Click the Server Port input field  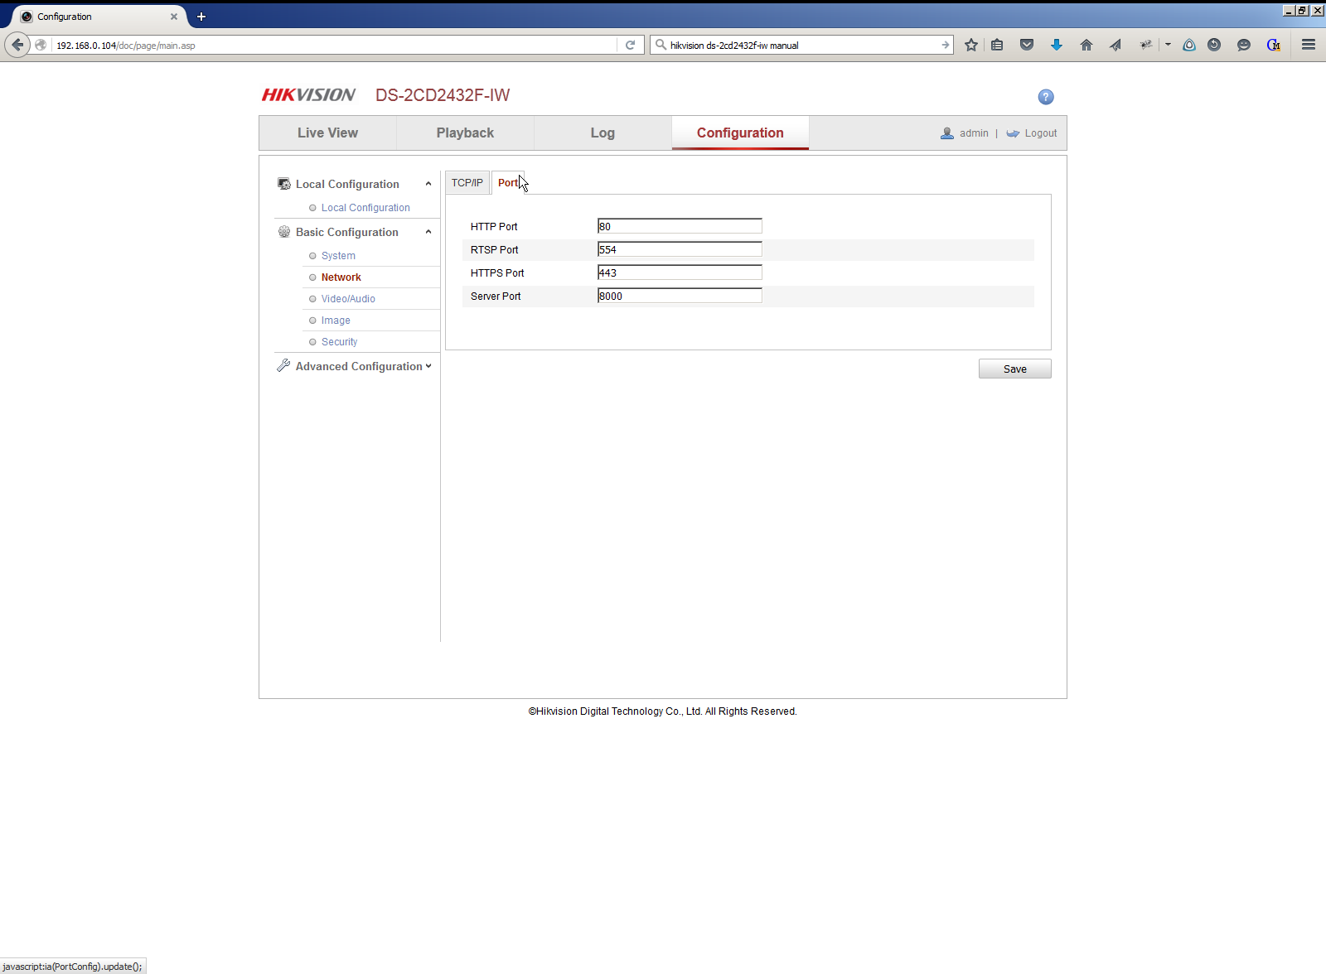pos(680,296)
